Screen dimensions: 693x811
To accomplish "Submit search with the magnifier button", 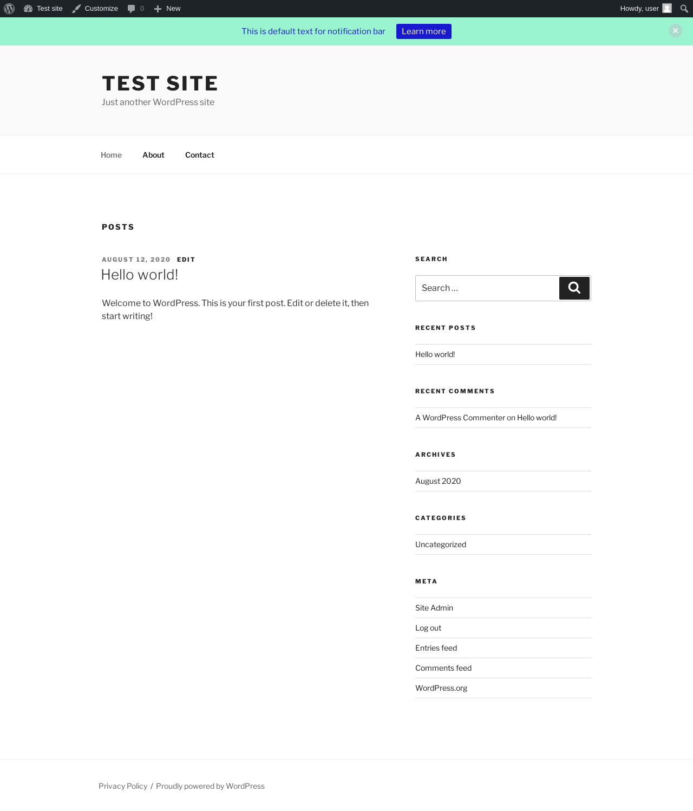I will tap(574, 288).
